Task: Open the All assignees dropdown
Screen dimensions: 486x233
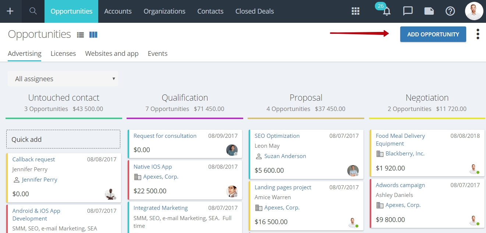Action: 63,79
